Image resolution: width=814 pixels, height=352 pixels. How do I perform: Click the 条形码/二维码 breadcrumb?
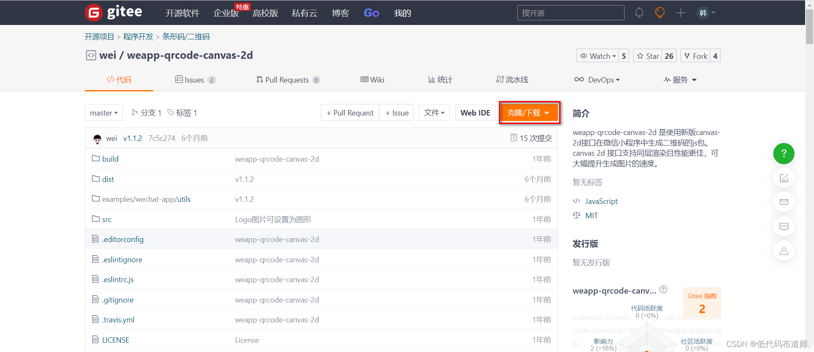coord(186,37)
